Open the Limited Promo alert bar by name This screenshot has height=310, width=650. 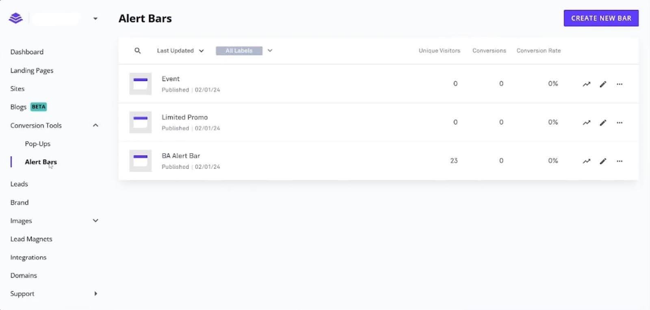185,117
